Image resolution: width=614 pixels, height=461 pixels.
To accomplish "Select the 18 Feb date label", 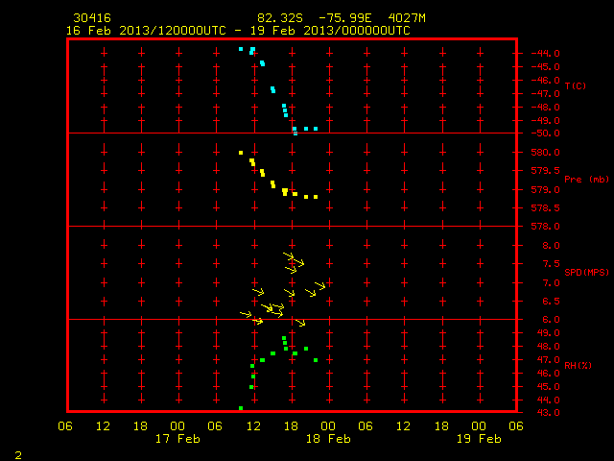I will tap(328, 439).
